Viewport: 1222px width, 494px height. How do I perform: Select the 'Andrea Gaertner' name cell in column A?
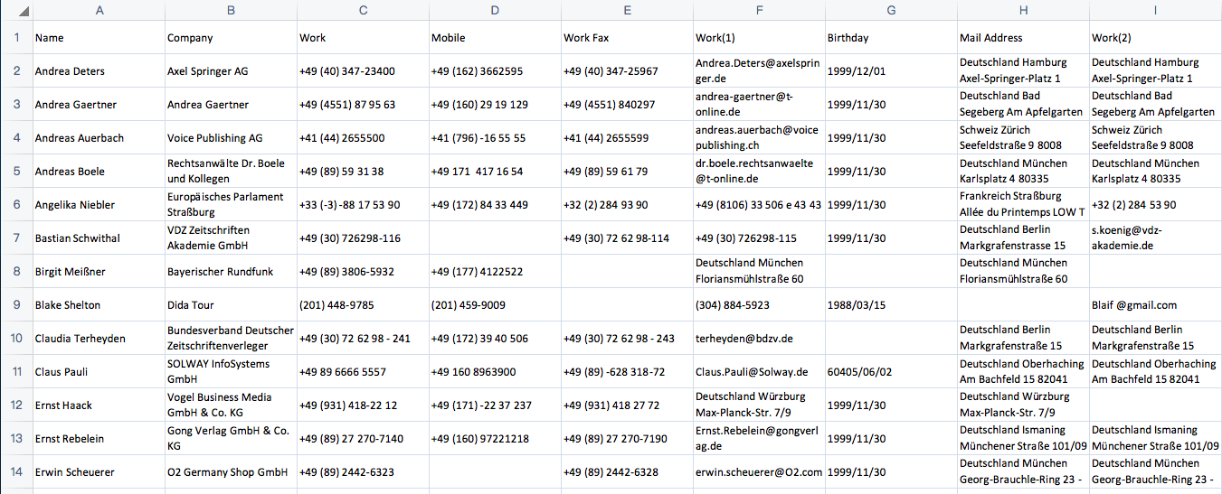(x=99, y=105)
